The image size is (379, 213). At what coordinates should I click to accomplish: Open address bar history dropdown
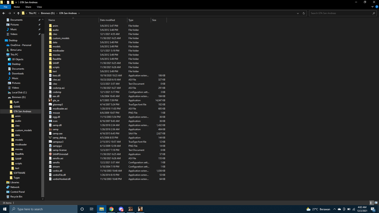point(298,13)
